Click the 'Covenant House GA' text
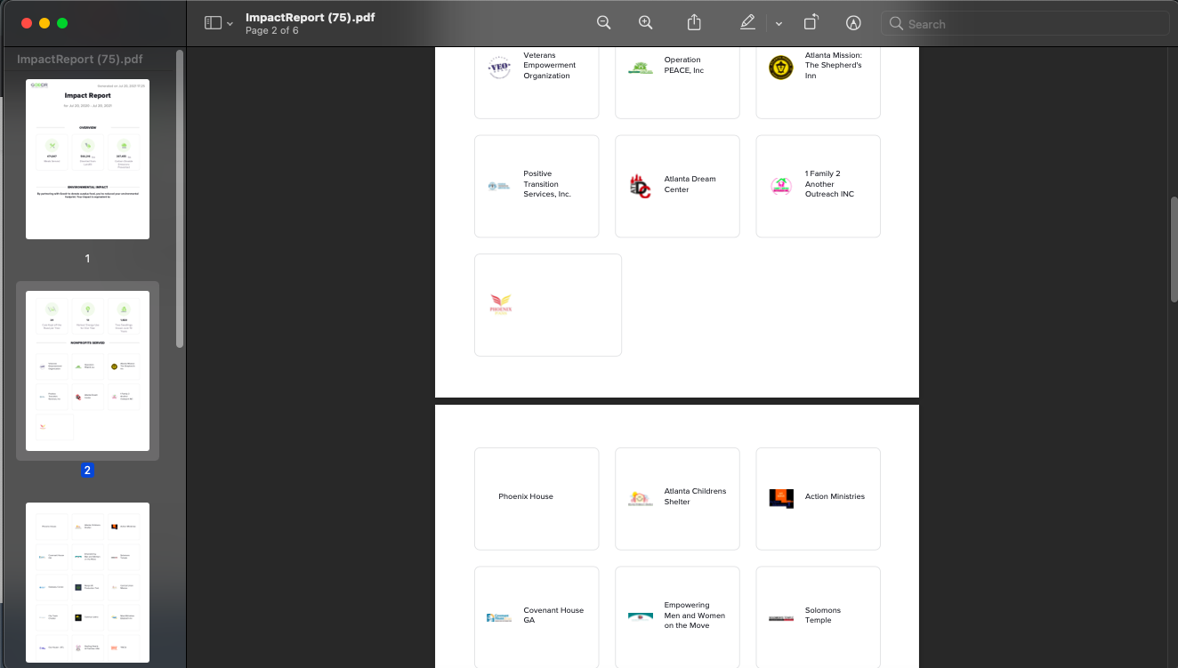This screenshot has height=668, width=1178. [553, 616]
